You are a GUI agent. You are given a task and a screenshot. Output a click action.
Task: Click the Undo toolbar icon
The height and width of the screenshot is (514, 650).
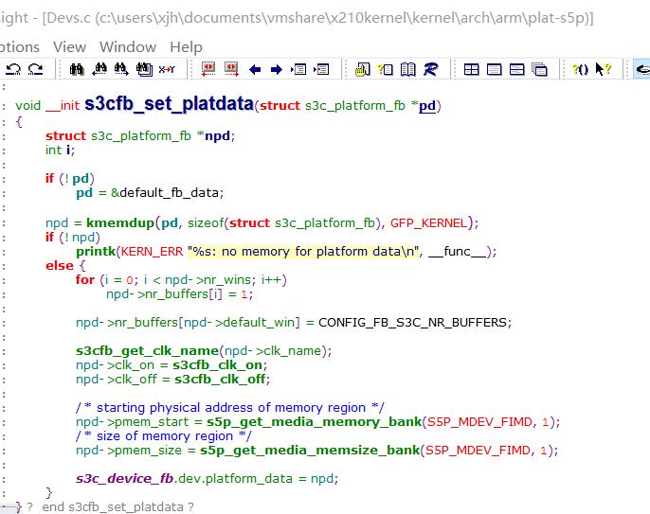(x=13, y=69)
